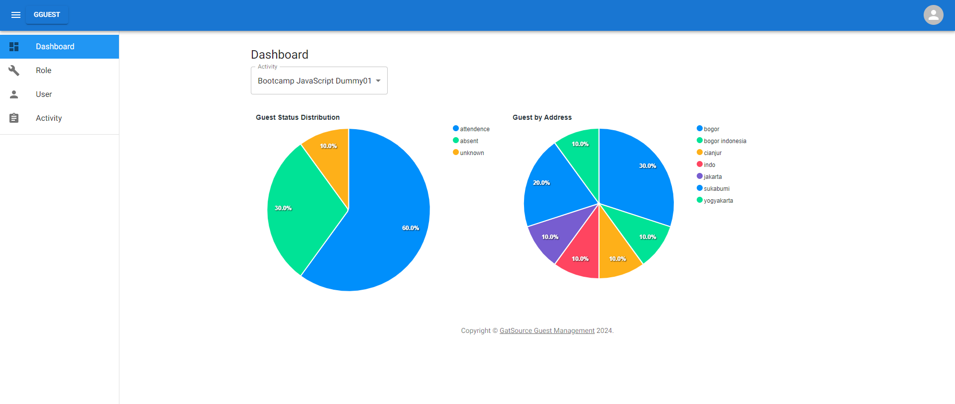Toggle the absent legend dot
955x404 pixels.
(455, 141)
